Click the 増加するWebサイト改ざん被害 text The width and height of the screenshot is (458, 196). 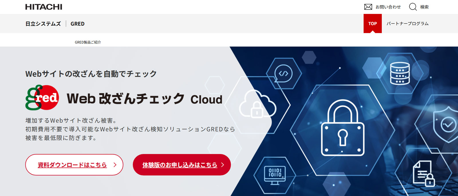pyautogui.click(x=71, y=121)
